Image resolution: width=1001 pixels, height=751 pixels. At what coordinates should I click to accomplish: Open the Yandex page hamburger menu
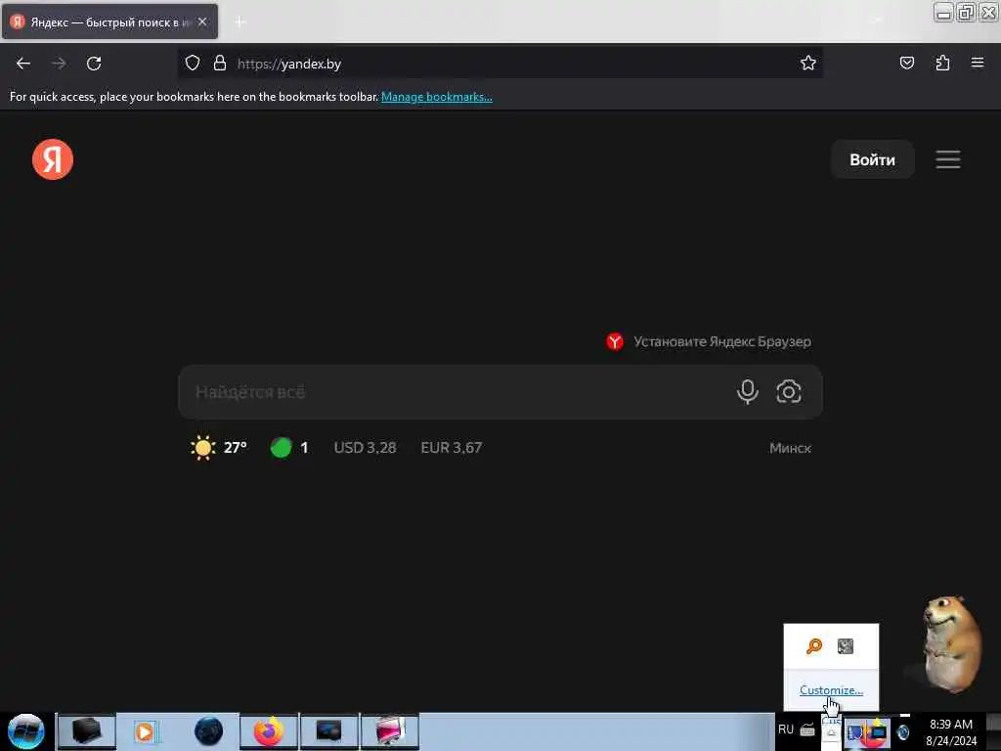(x=948, y=159)
